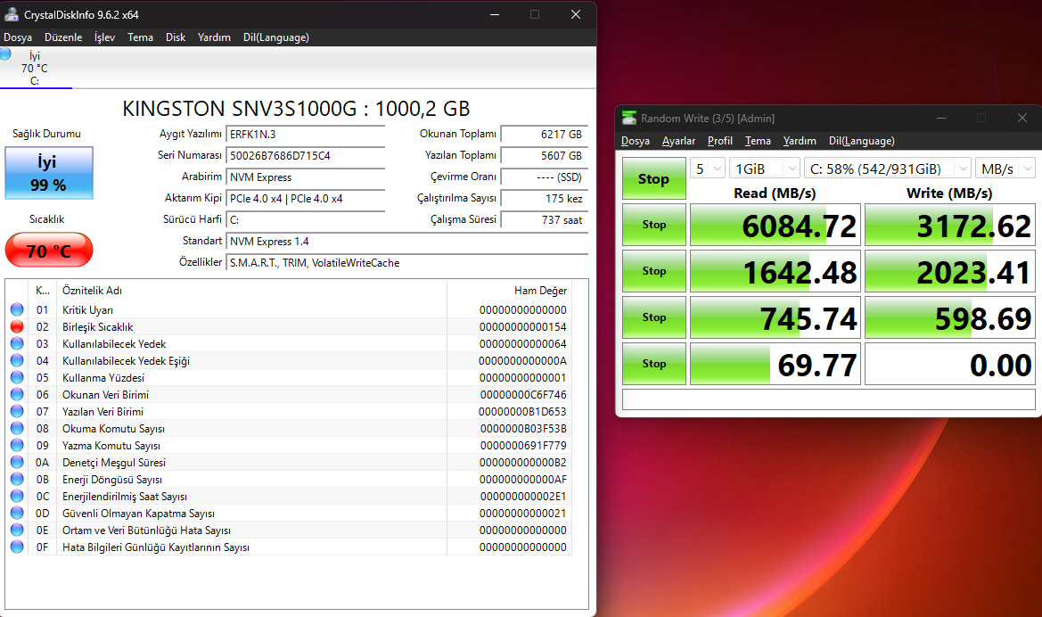Click the CrystalDiskMark title bar app icon
1042x617 pixels.
[x=628, y=118]
